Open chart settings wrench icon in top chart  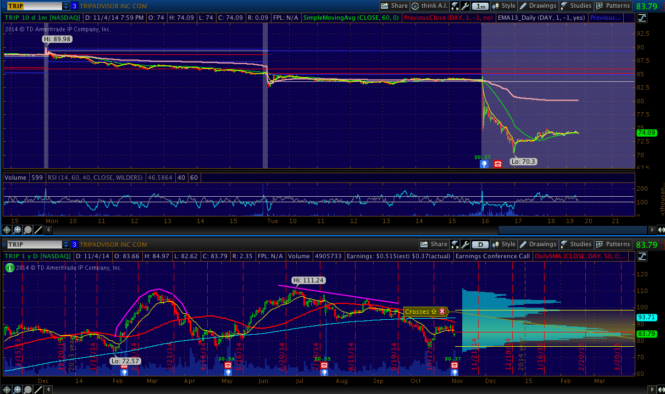tap(465, 6)
